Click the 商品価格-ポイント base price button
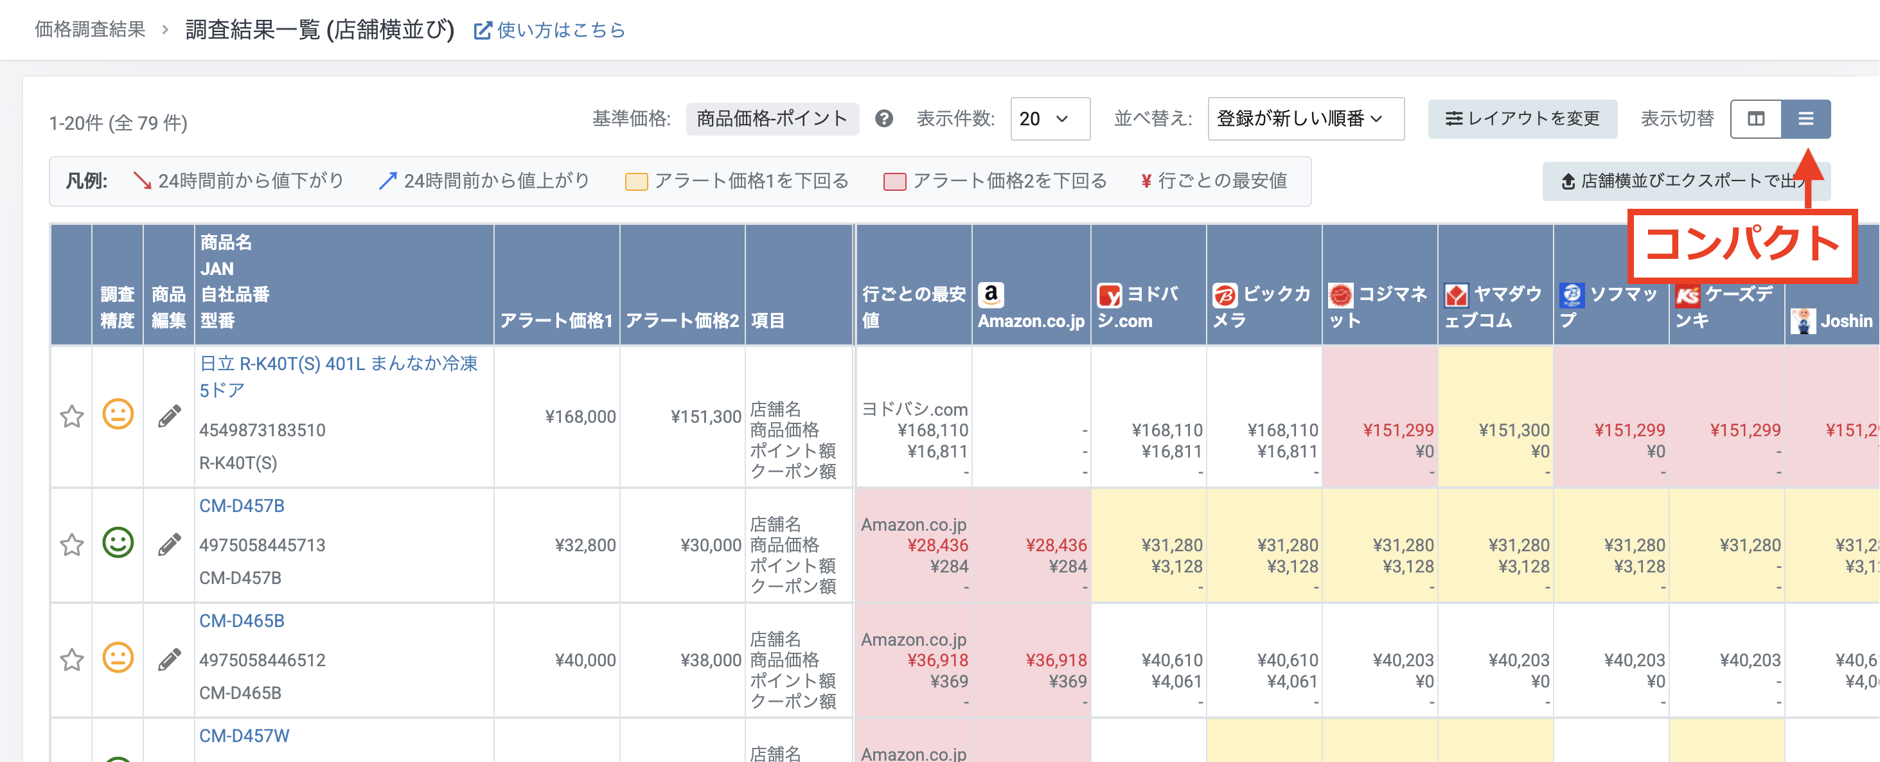1880x762 pixels. click(x=772, y=118)
